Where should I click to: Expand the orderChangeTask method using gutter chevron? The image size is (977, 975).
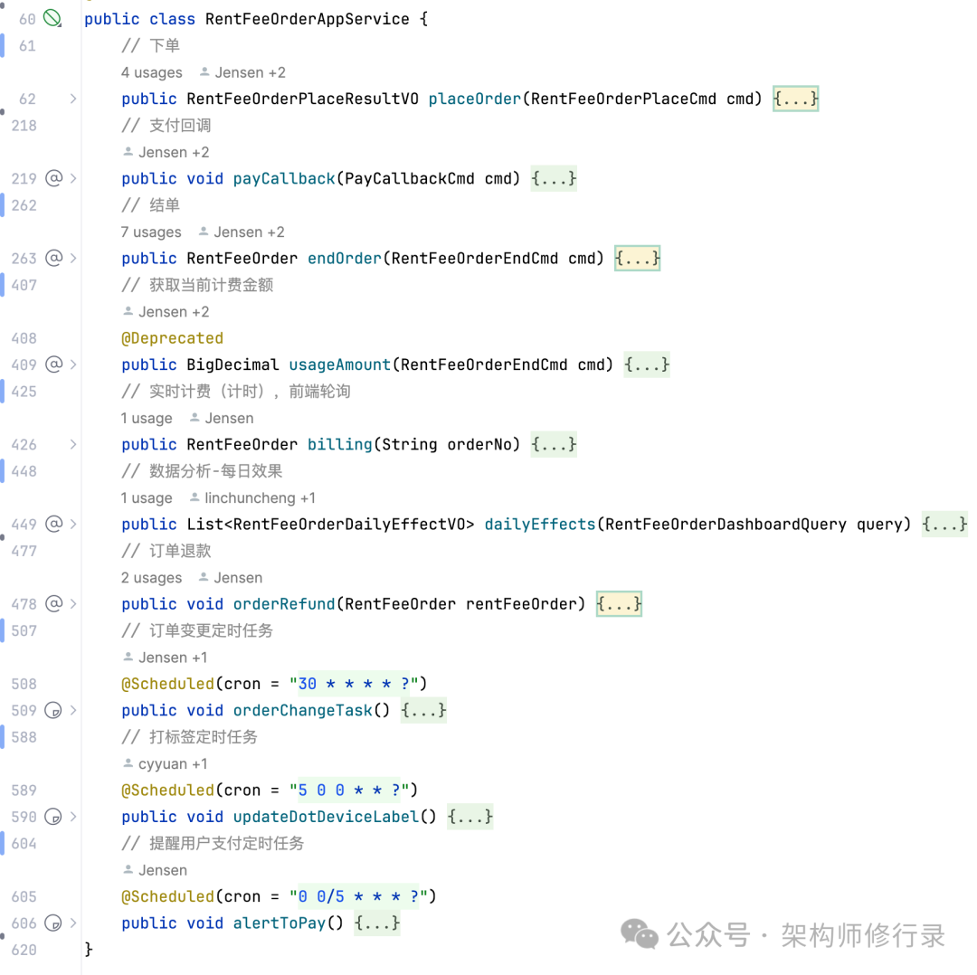tap(73, 710)
